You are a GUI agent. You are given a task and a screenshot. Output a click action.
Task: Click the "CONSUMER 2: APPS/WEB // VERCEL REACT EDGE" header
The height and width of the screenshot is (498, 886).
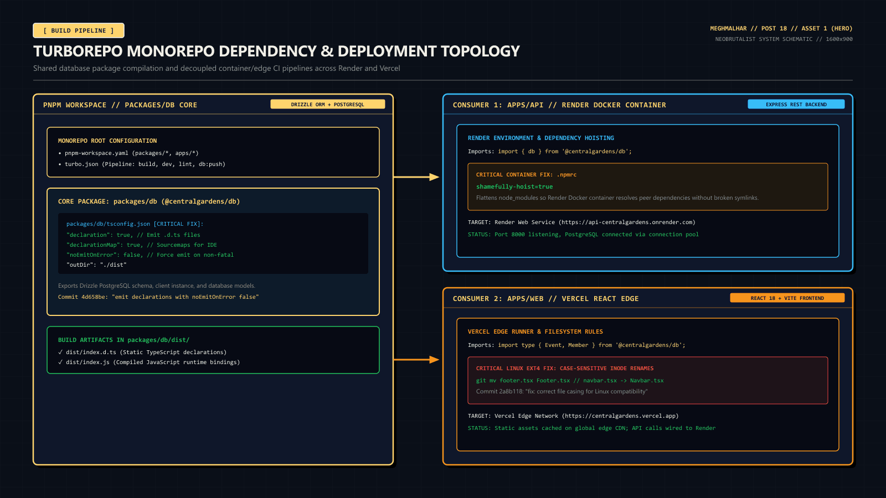tap(545, 299)
